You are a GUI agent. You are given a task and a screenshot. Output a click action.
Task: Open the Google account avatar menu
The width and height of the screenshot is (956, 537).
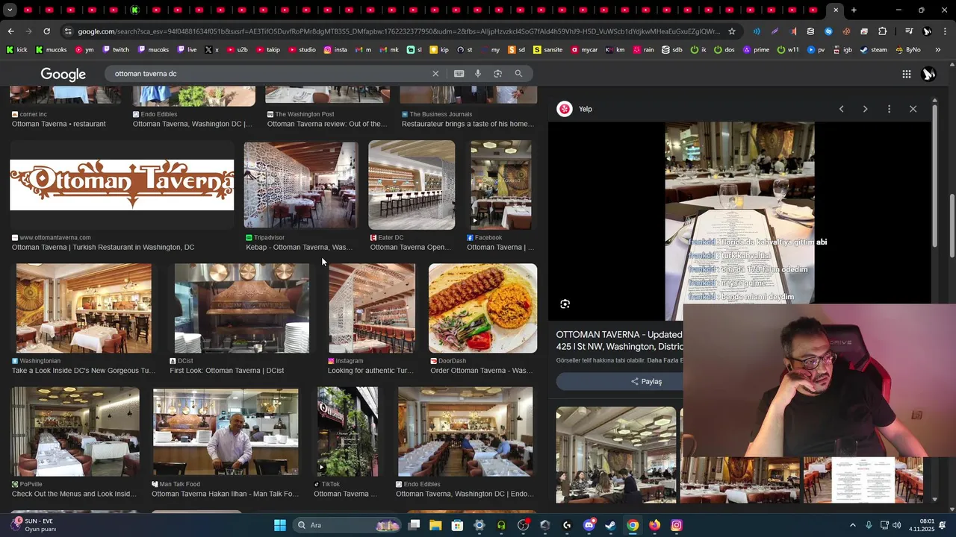pos(928,74)
